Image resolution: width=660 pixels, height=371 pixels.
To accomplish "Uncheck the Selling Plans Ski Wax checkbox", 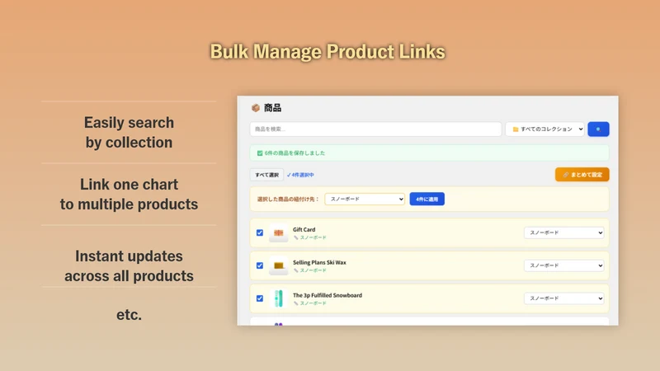I will point(260,265).
